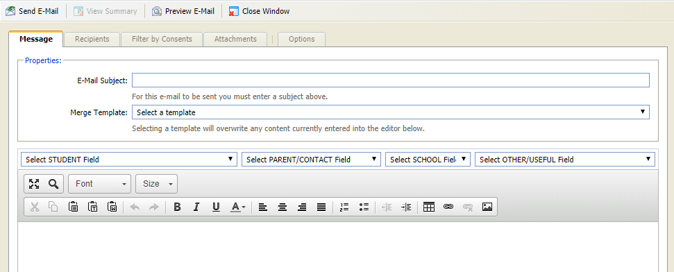Screen dimensions: 674x272
Task: Click the Paste icon
Action: point(73,207)
